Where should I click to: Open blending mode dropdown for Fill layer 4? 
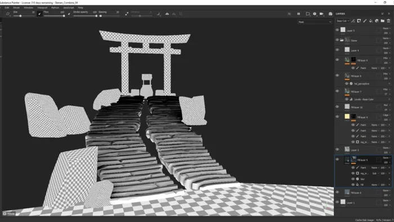pyautogui.click(x=386, y=115)
